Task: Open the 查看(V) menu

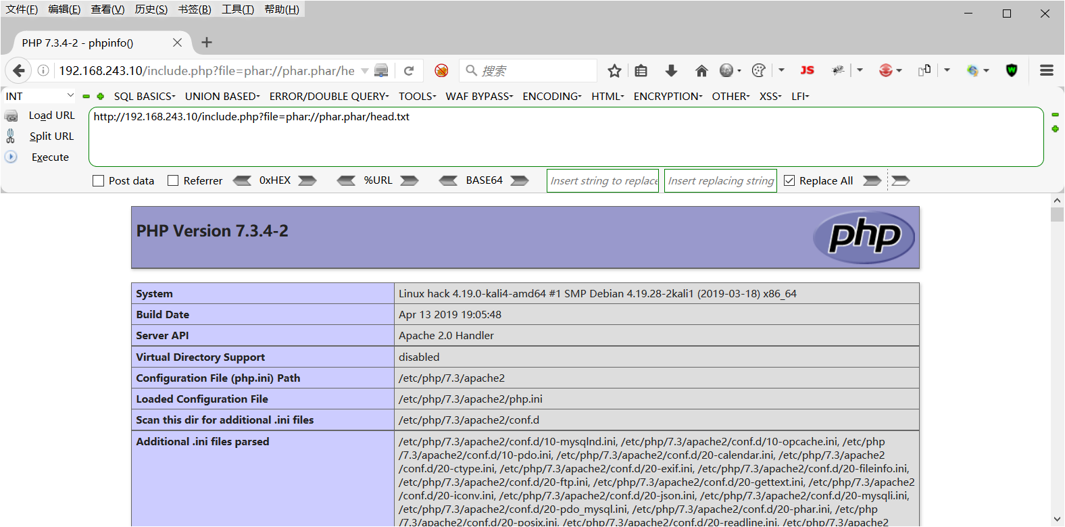Action: [x=107, y=9]
